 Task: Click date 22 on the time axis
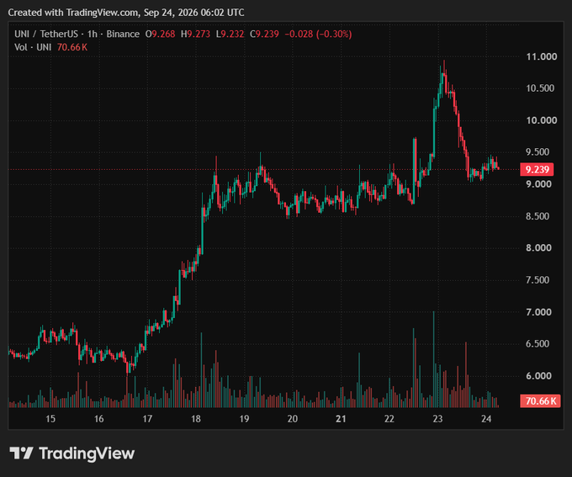389,419
